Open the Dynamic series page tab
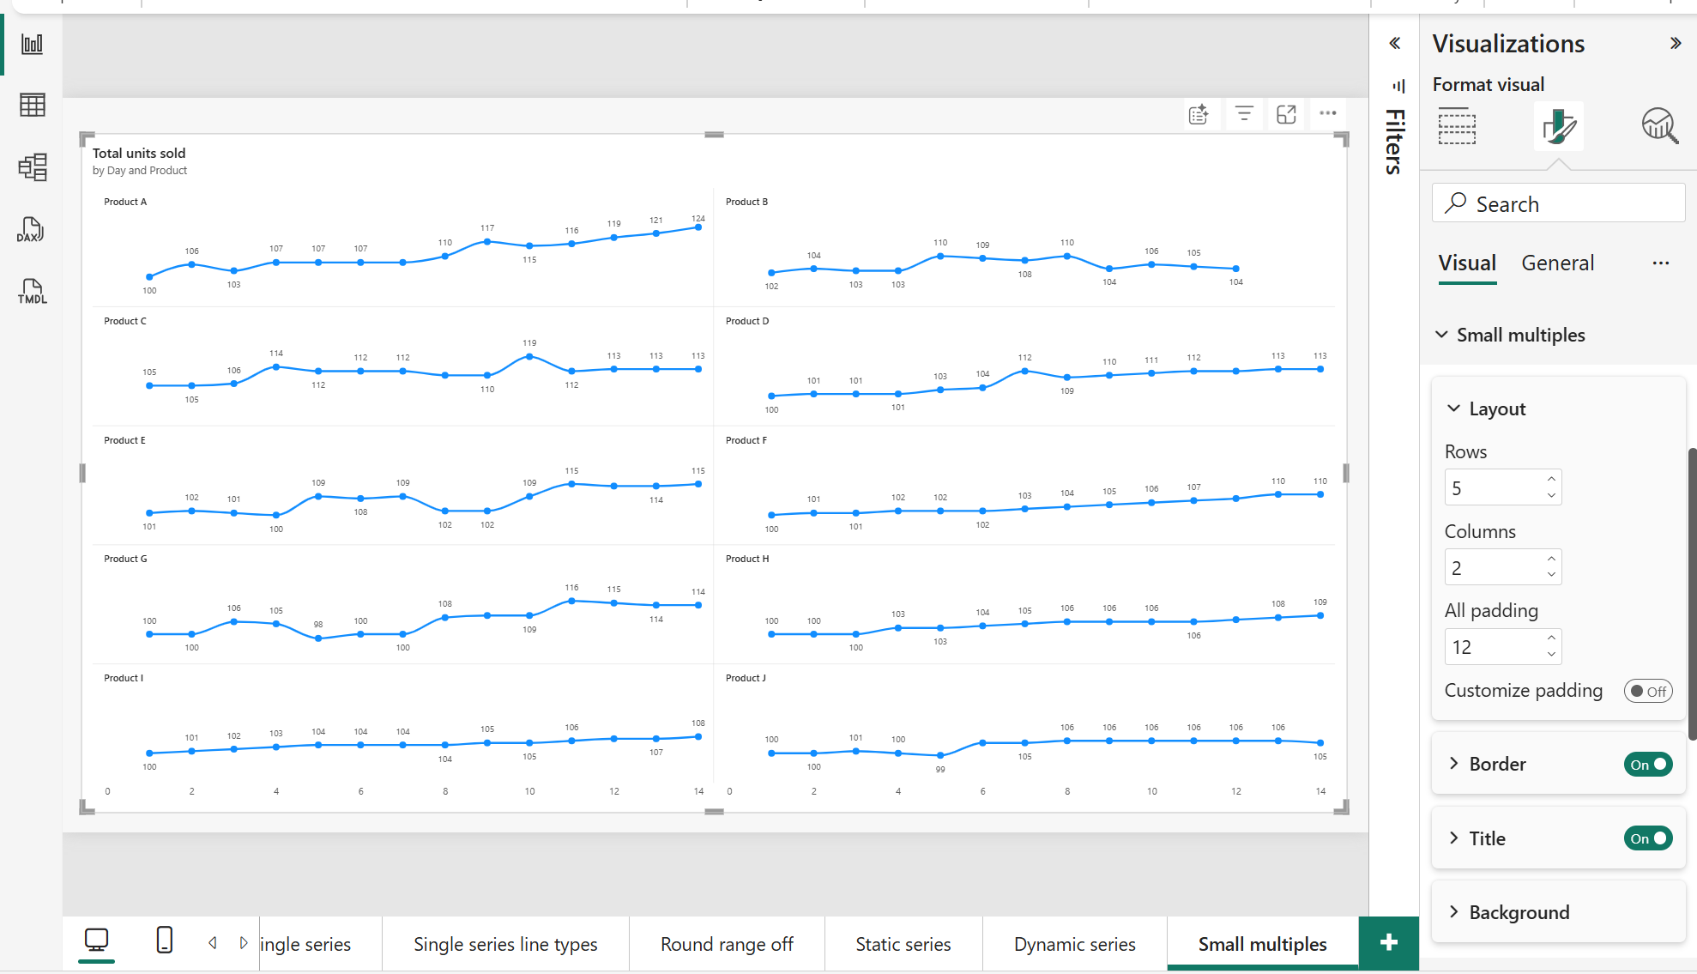 (x=1073, y=943)
